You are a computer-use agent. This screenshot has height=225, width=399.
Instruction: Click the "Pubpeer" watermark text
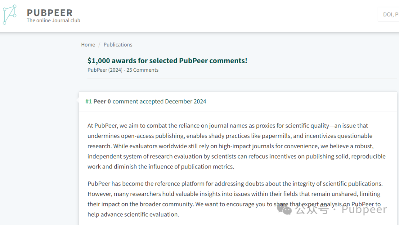tap(364, 209)
